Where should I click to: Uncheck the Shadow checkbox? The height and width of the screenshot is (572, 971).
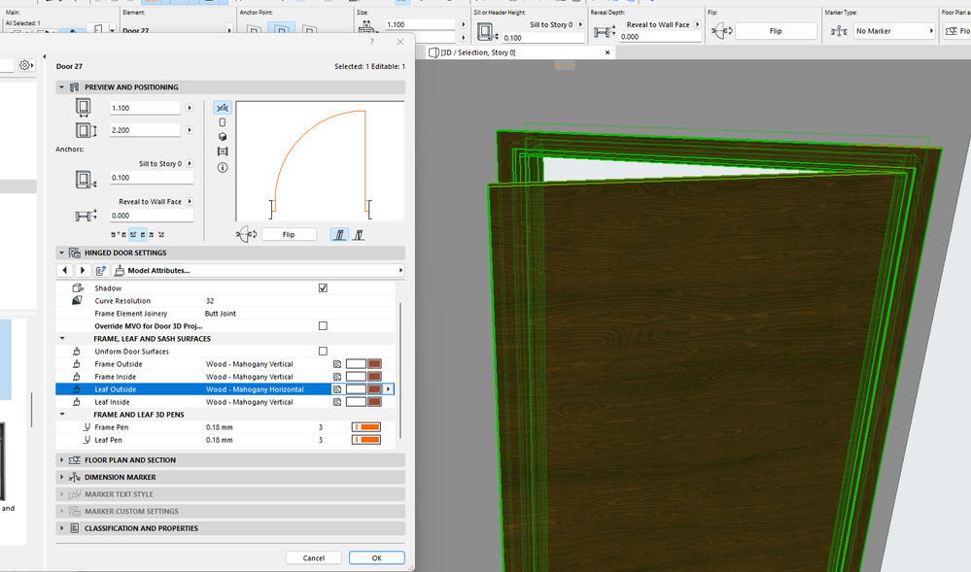[x=323, y=288]
